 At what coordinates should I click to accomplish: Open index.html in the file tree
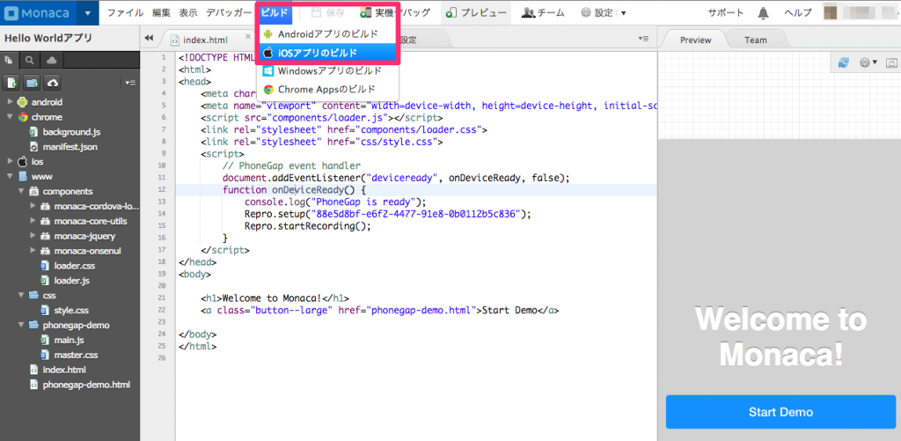point(64,370)
